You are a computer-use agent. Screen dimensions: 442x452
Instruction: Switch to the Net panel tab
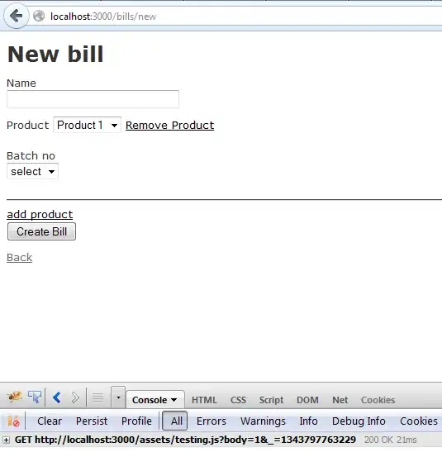click(340, 400)
